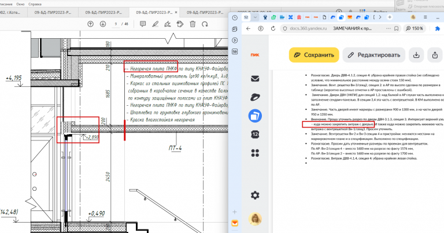Click the site protection shield icon
The width and height of the screenshot is (444, 233).
[285, 28]
